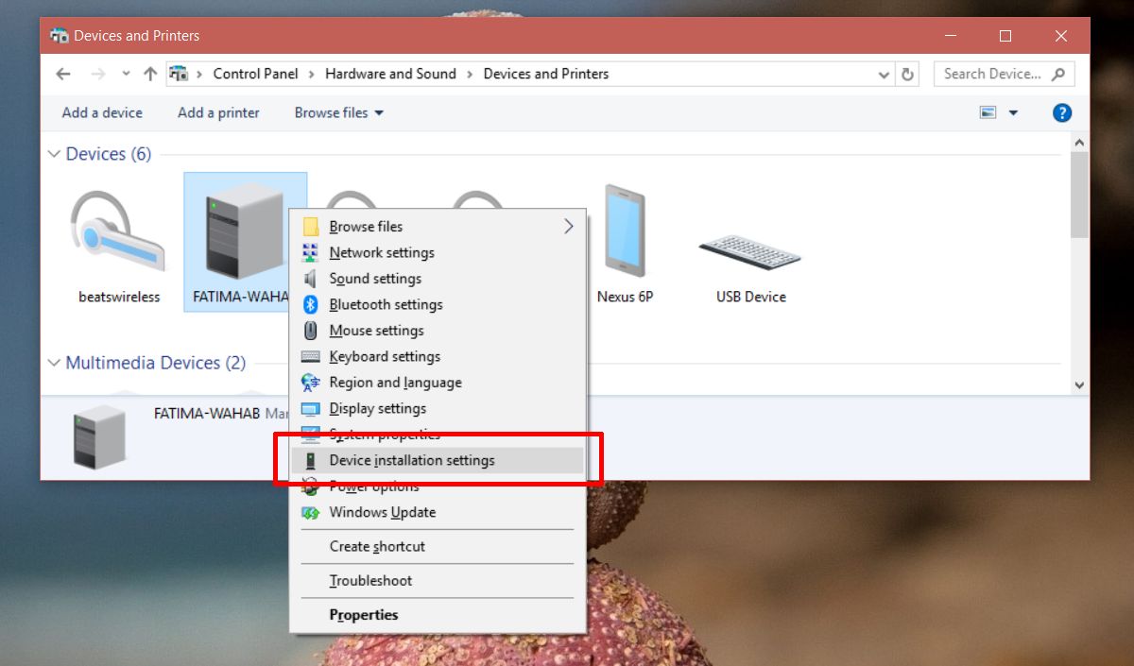Open the Help question mark button
Viewport: 1134px width, 666px height.
click(1062, 112)
